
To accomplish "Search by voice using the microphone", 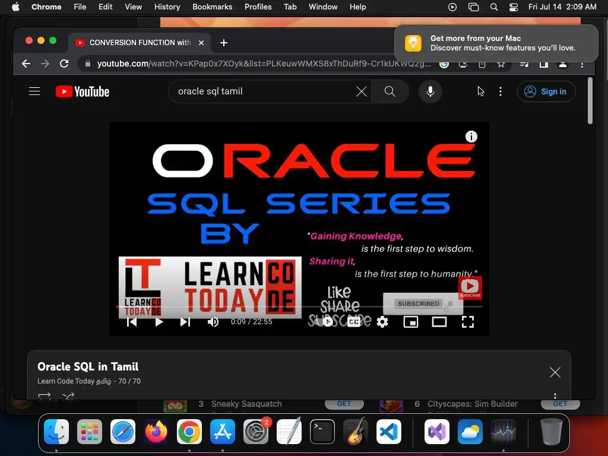I will coord(430,91).
